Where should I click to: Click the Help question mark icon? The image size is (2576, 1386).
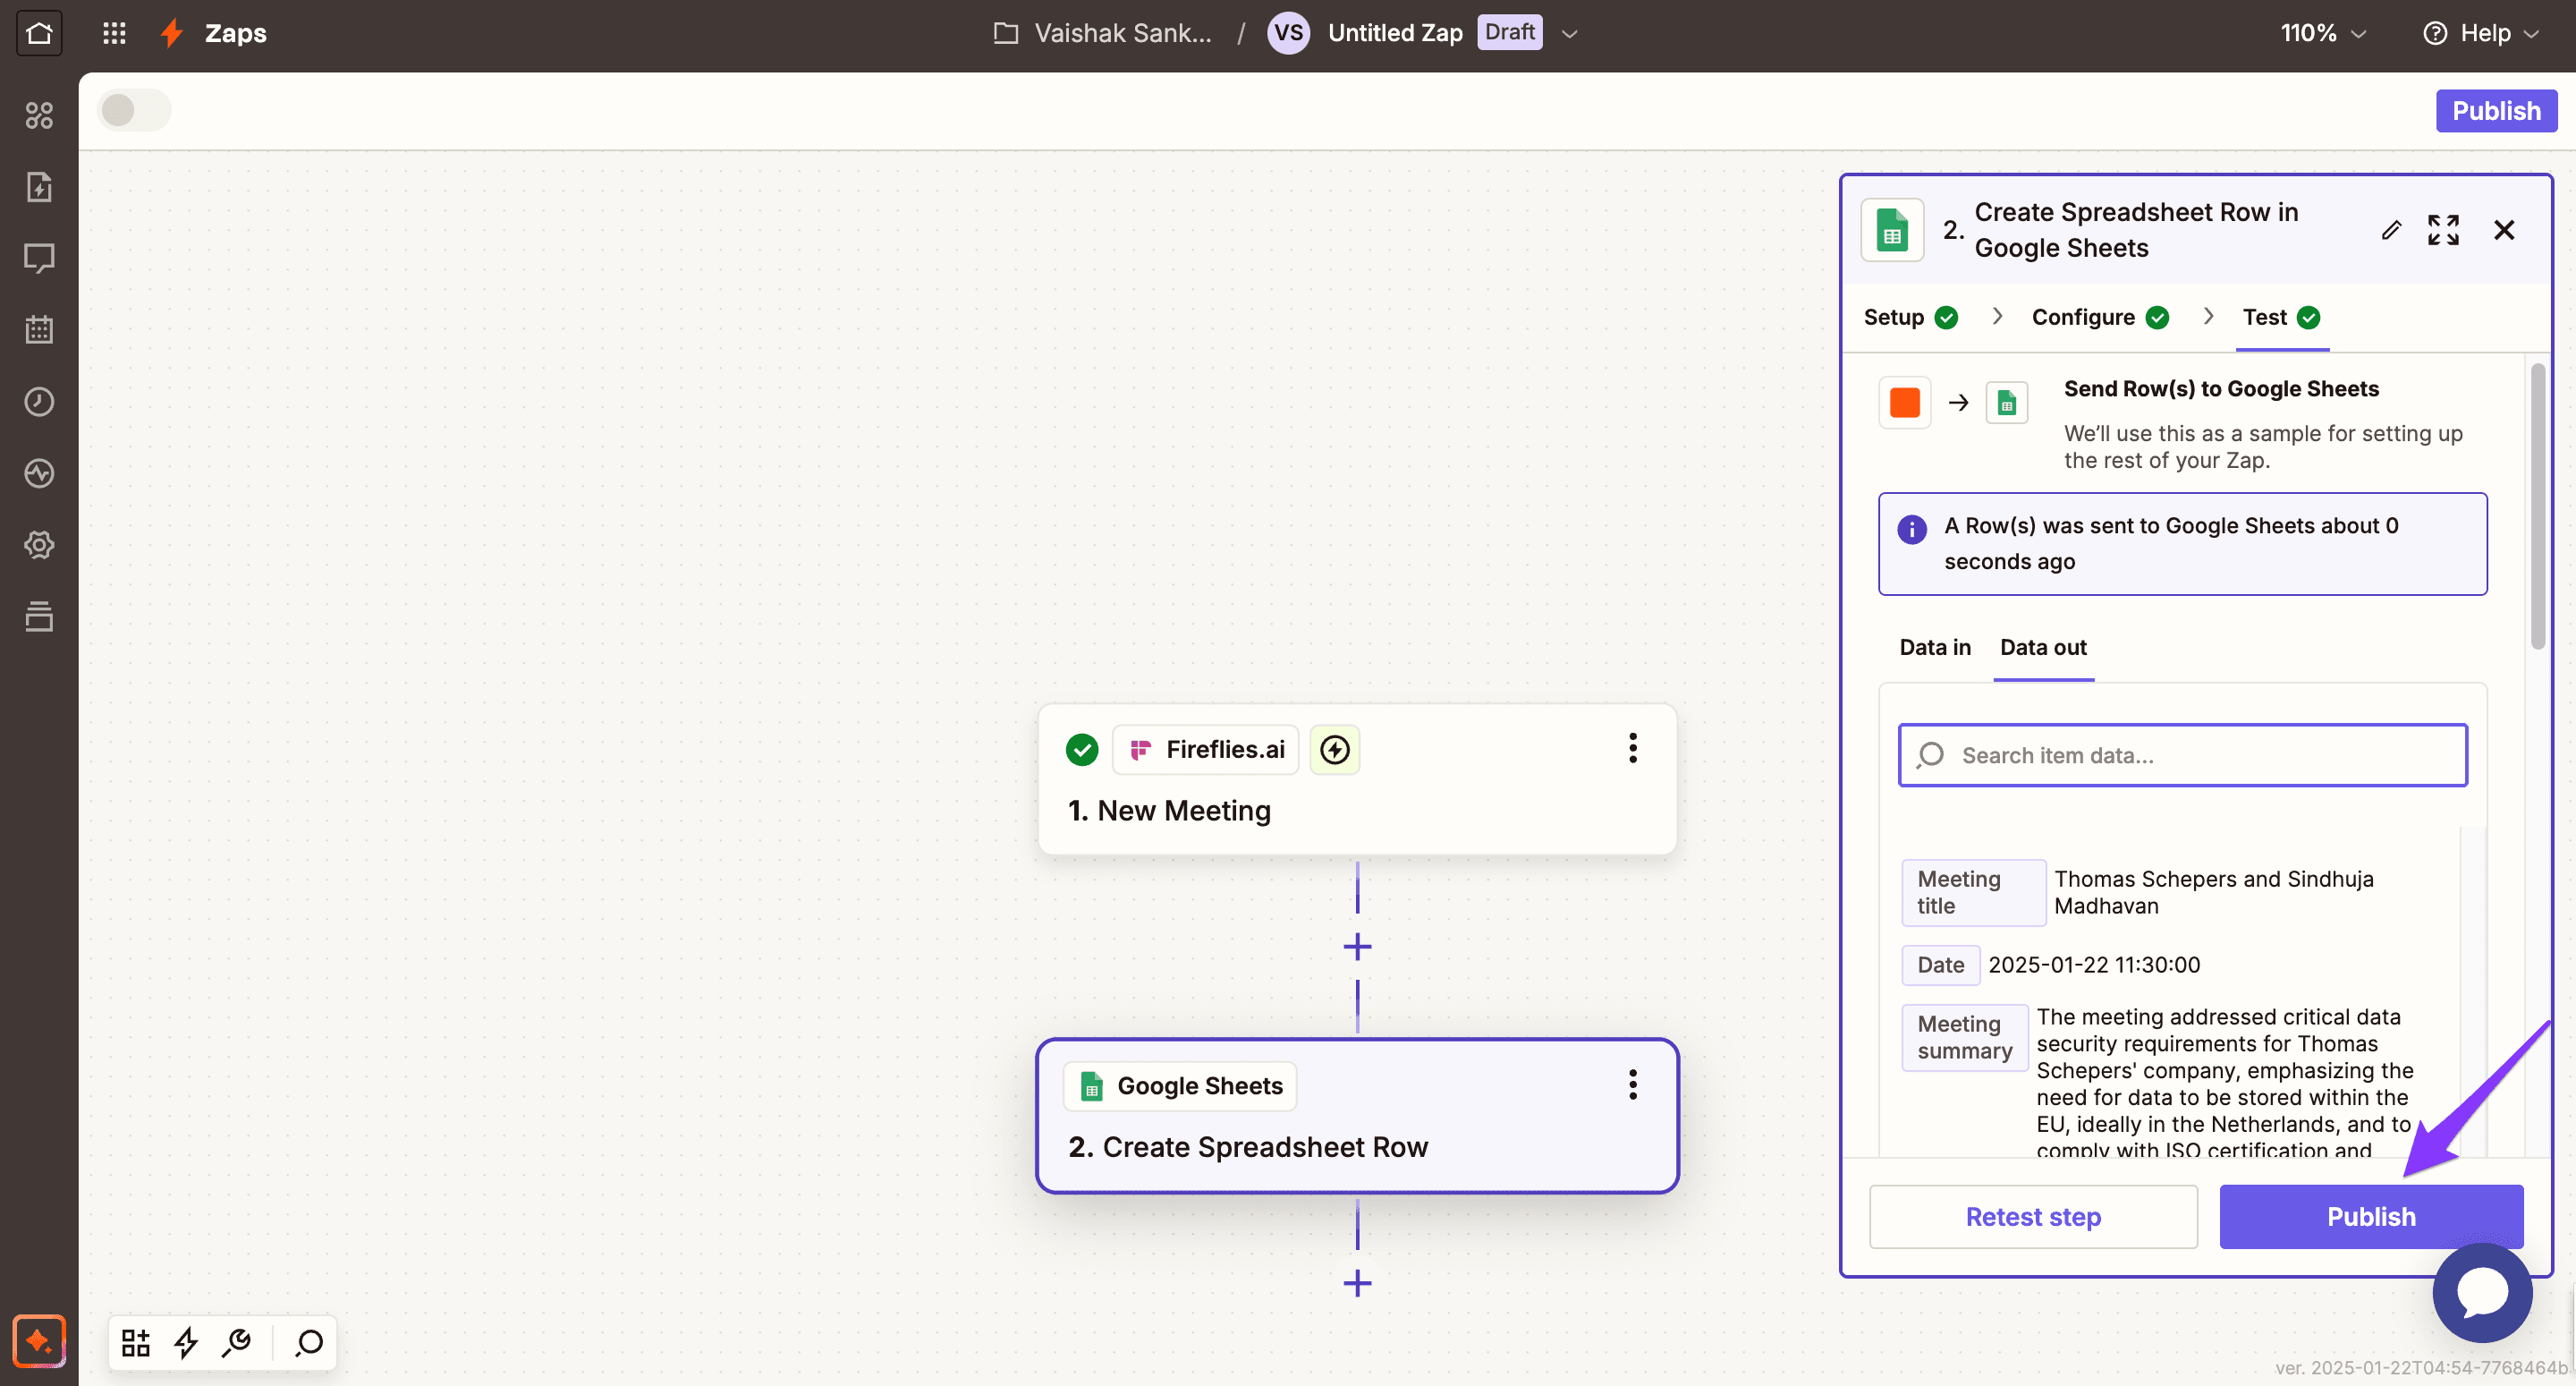(2435, 33)
